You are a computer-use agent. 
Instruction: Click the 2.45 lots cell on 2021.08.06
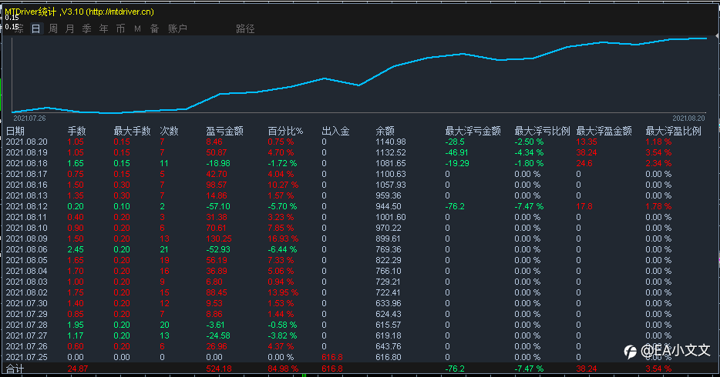[x=76, y=249]
